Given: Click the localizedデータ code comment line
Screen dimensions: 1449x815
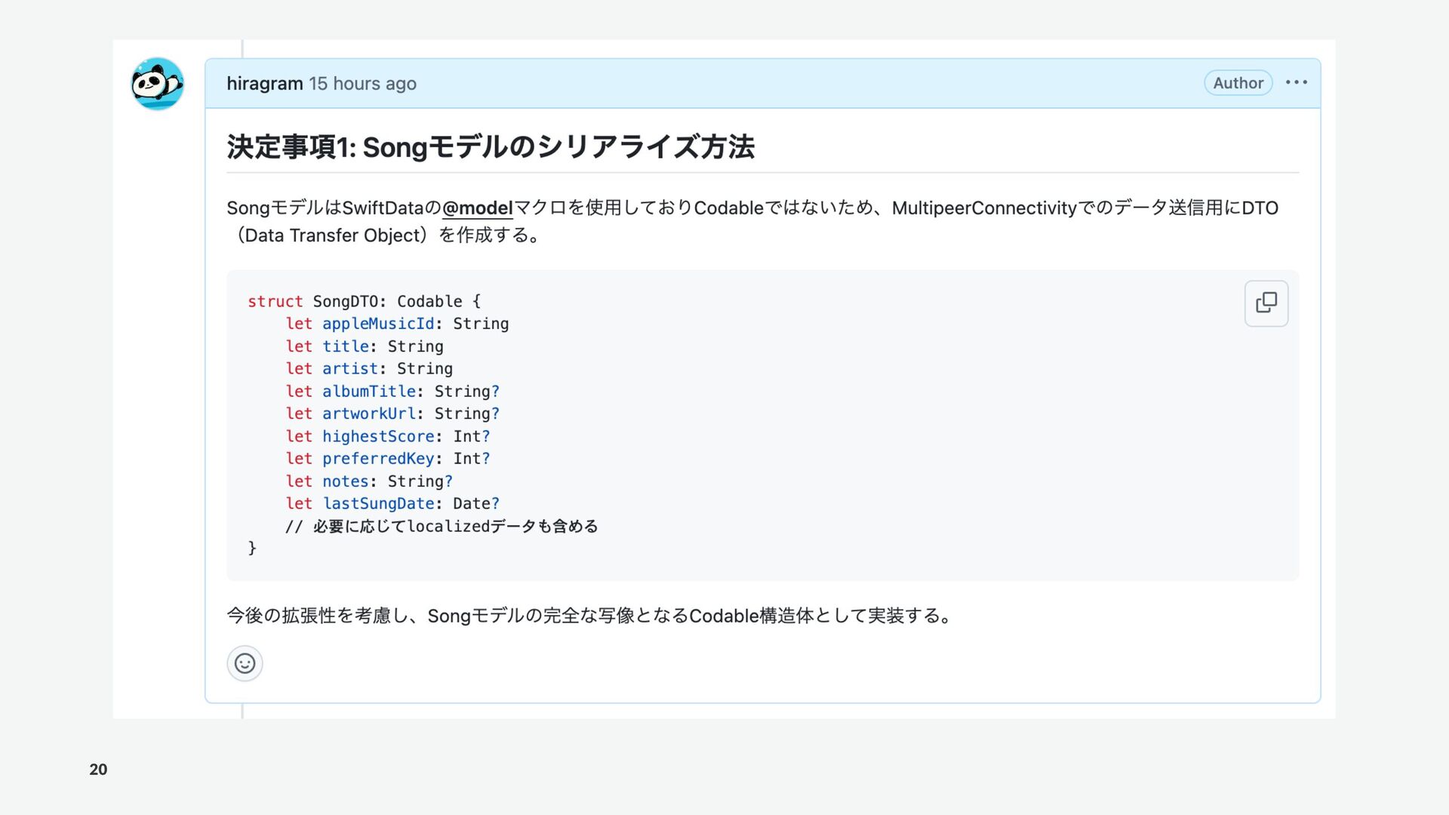Looking at the screenshot, I should [x=441, y=526].
